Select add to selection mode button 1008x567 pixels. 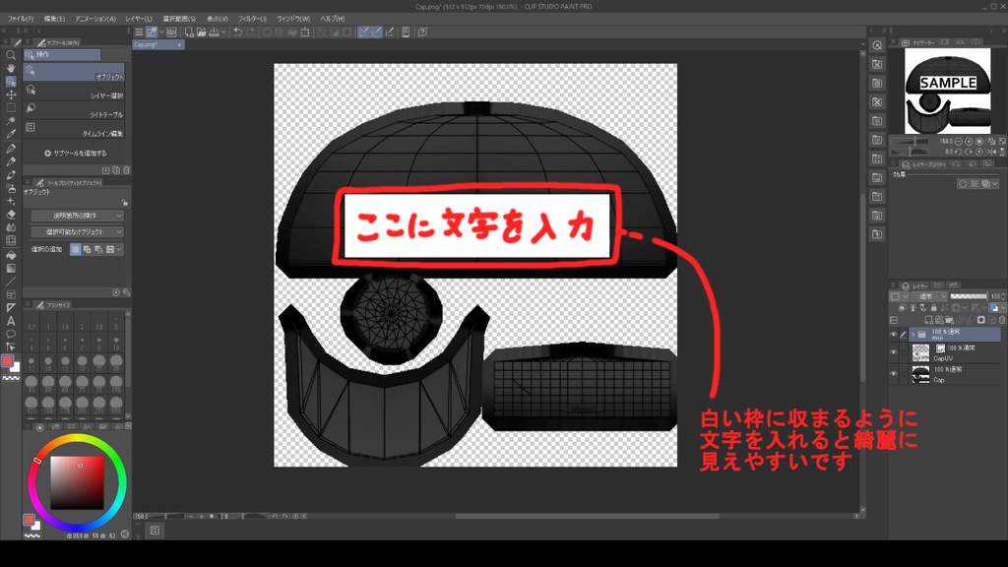click(87, 249)
